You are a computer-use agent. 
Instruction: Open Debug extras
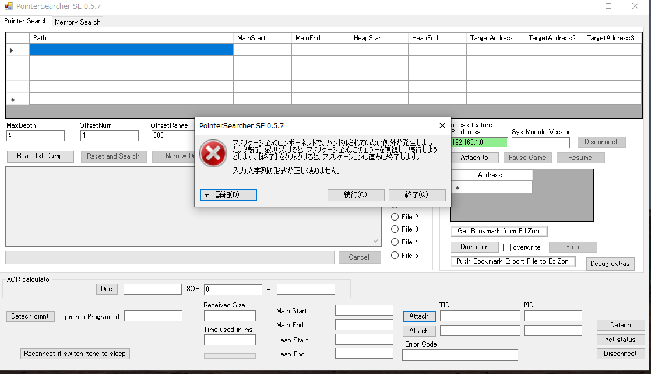coord(610,264)
